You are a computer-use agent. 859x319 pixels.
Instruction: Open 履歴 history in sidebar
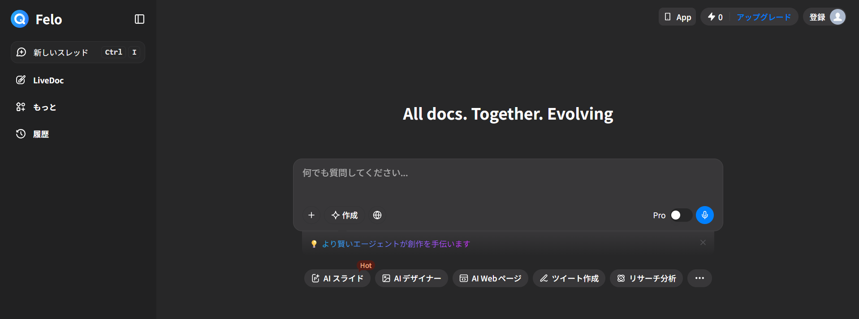tap(41, 134)
